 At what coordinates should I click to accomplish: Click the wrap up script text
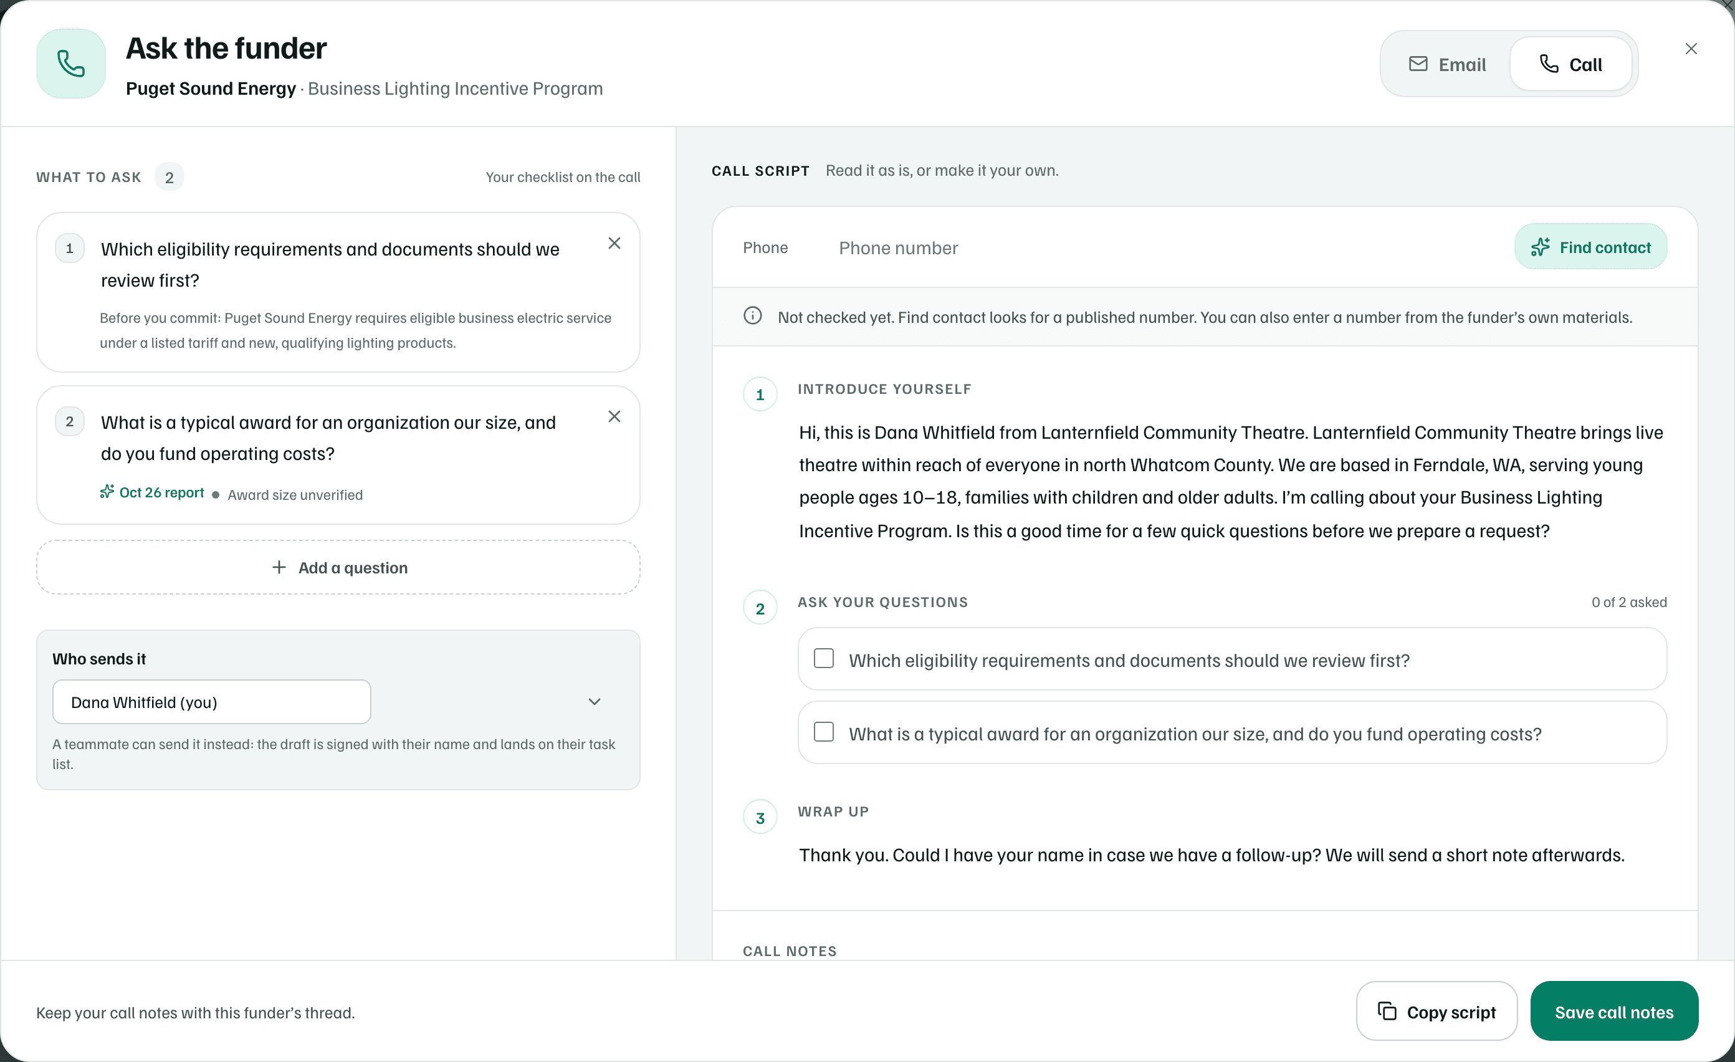coord(1212,855)
